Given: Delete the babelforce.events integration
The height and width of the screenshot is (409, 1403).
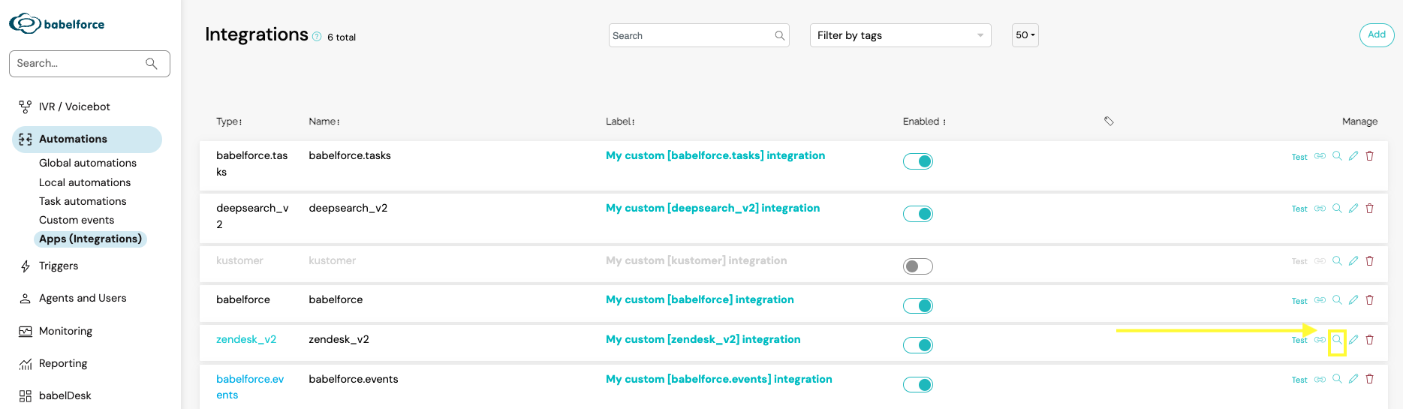Looking at the screenshot, I should click(x=1369, y=379).
